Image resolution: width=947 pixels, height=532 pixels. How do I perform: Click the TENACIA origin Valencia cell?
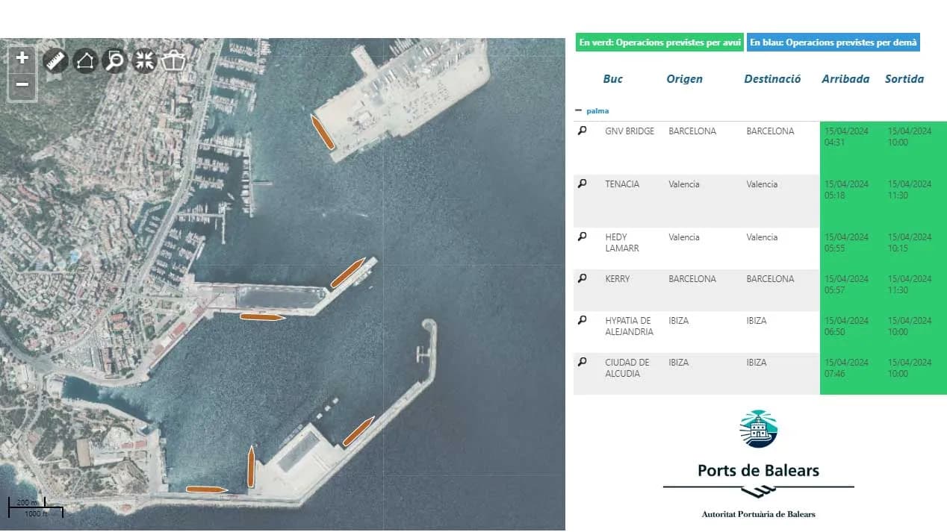coord(684,184)
